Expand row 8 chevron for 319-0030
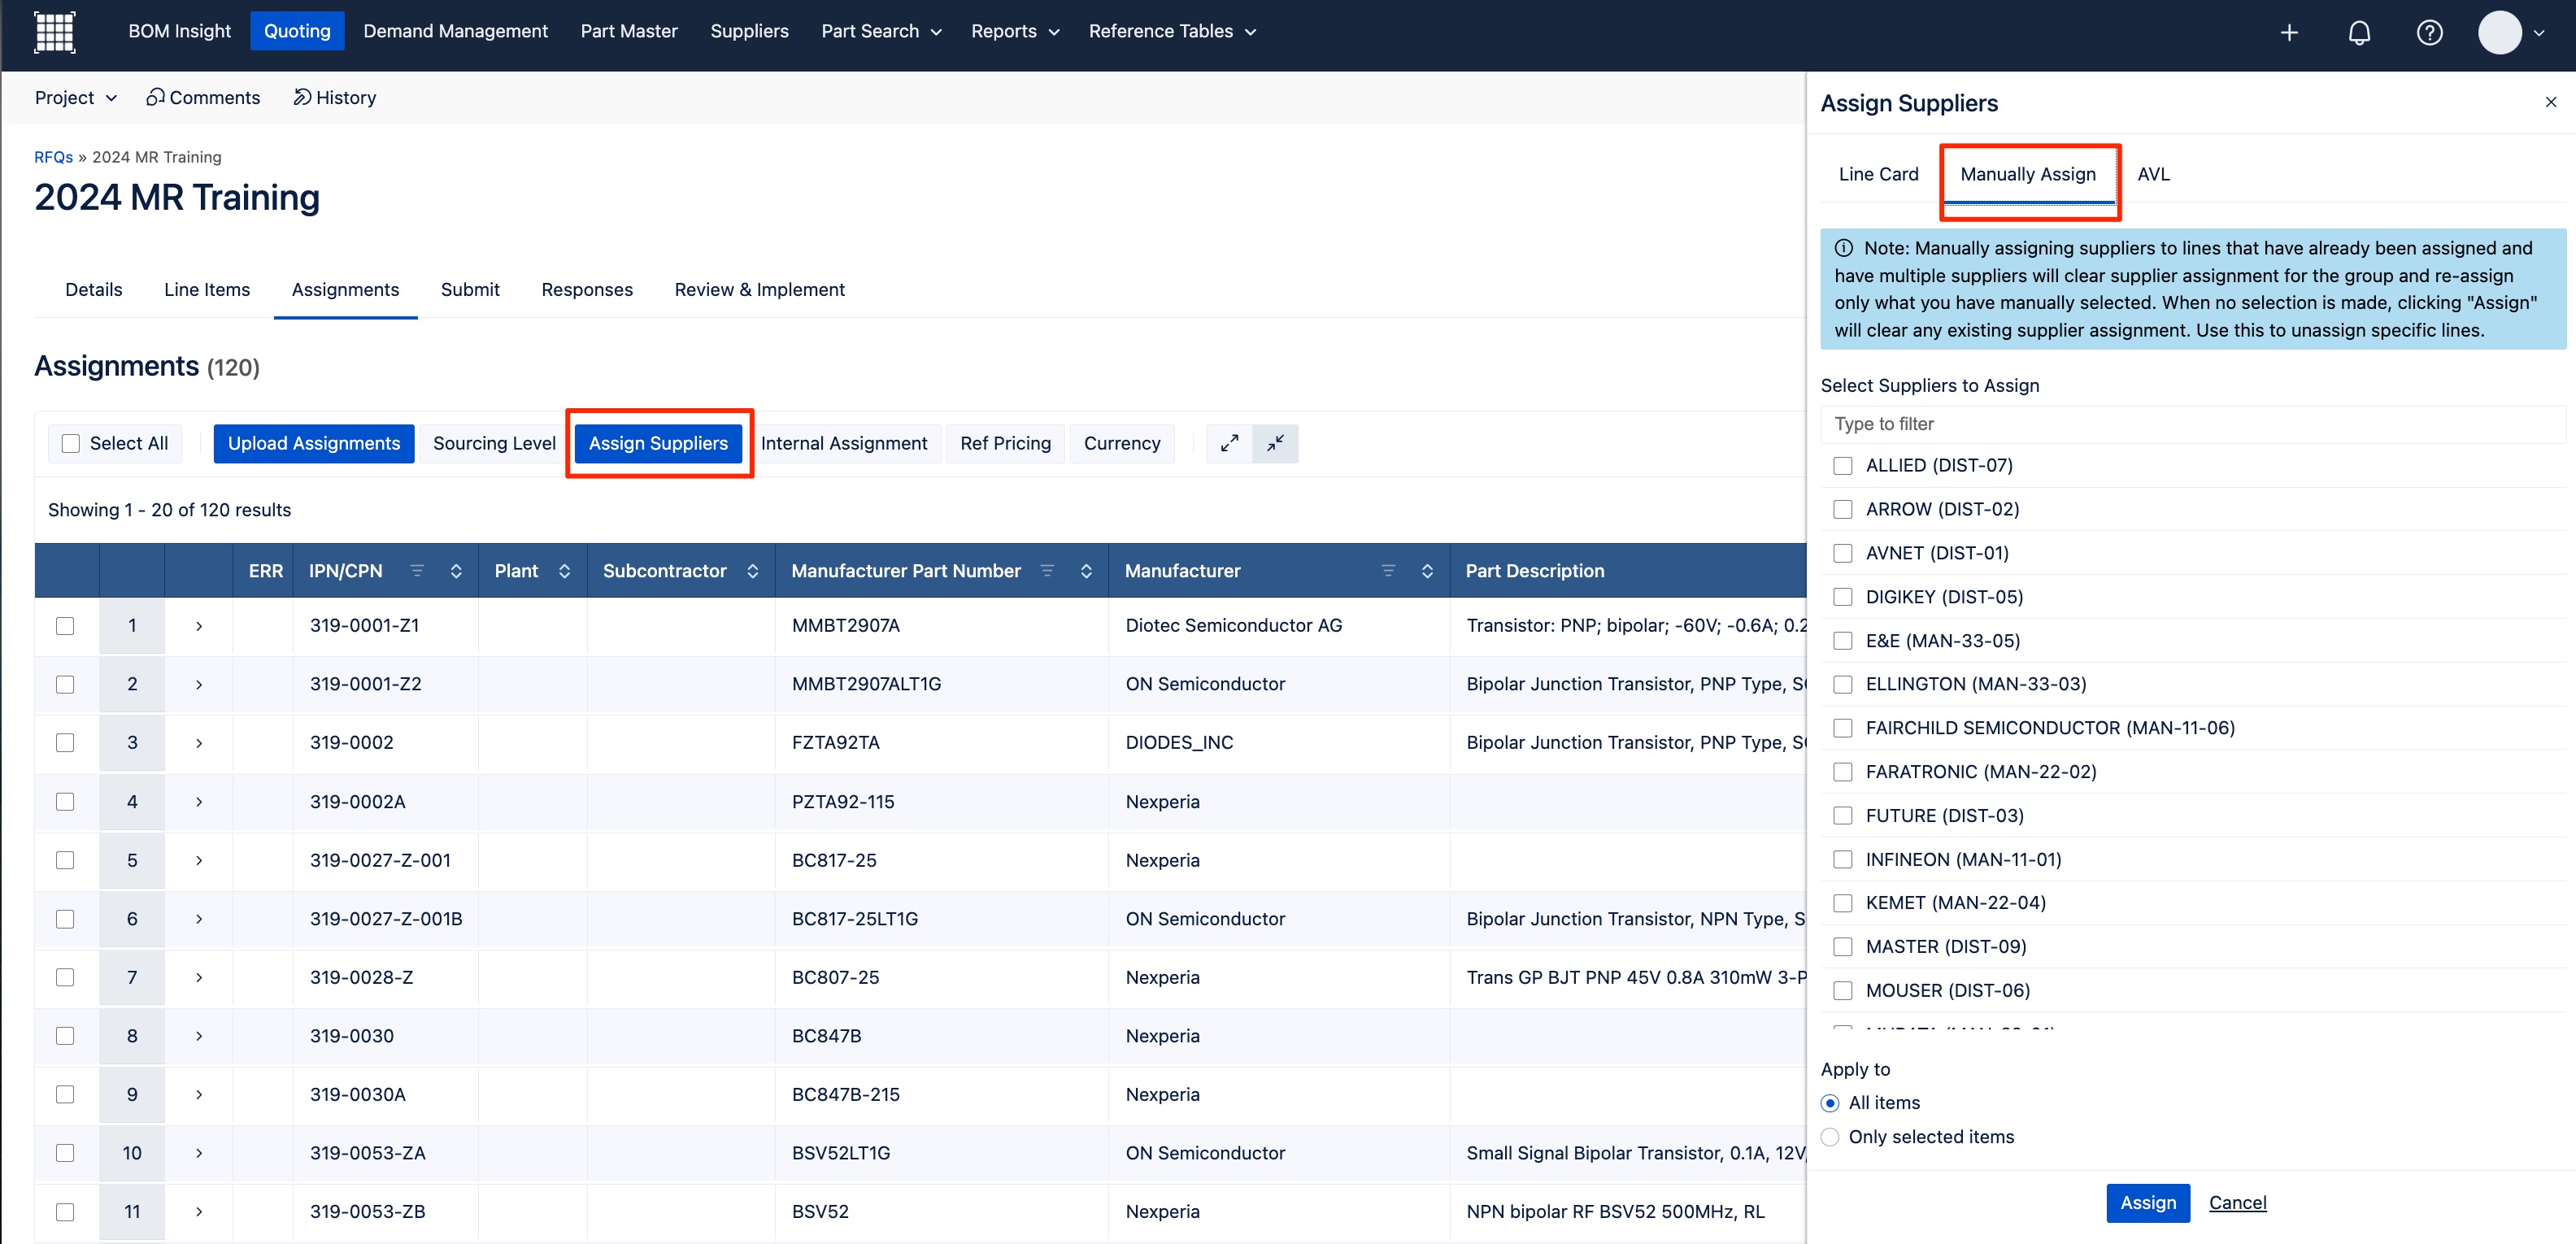The width and height of the screenshot is (2576, 1244). click(x=199, y=1036)
